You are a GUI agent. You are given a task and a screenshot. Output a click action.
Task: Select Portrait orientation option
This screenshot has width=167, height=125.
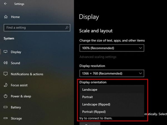(88, 97)
